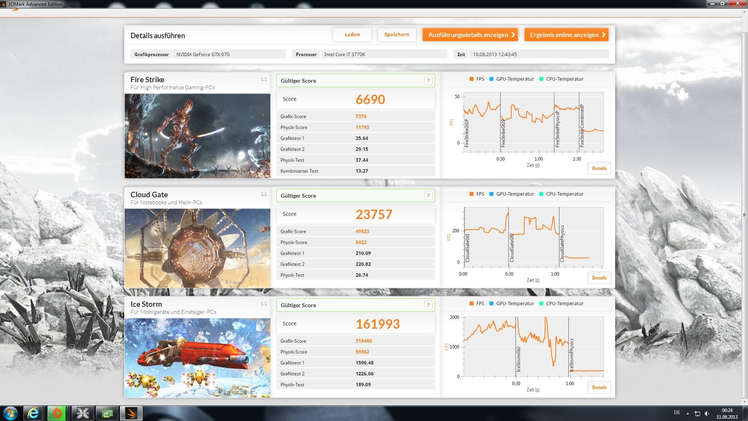Open Details for the Cloud Gate chart

[x=599, y=278]
